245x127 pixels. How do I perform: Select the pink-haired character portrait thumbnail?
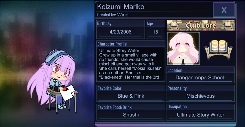point(183,48)
